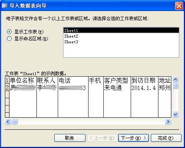The image size is (185, 148).
Task: Click the 完成 button
Action: coord(166,138)
